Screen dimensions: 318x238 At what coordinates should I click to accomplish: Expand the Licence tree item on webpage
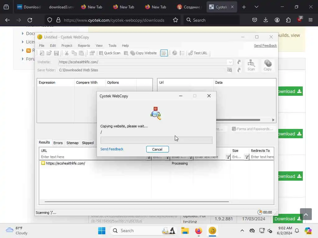point(23,42)
